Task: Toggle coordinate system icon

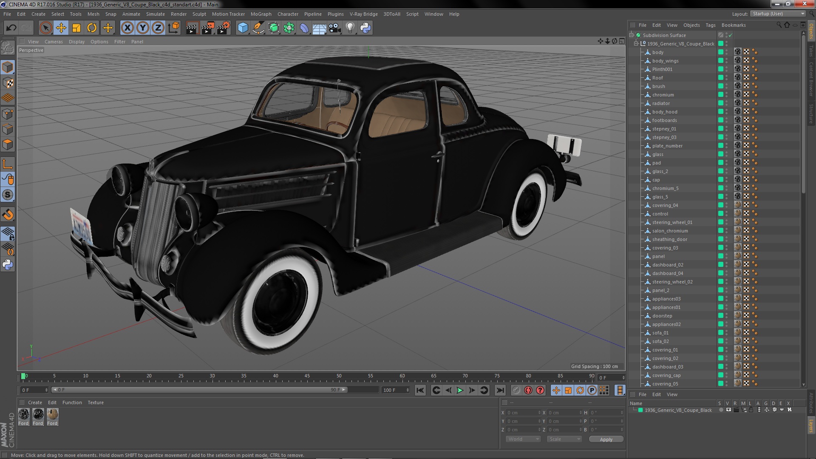Action: pos(174,28)
